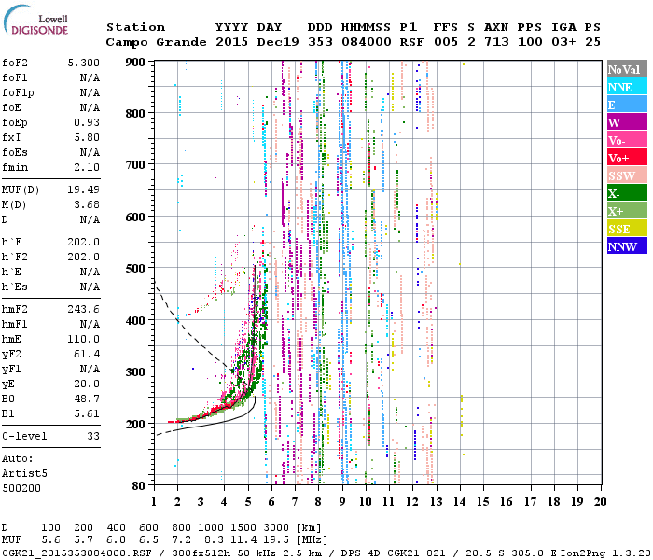Click the 500200 text below Artist5

click(x=21, y=488)
